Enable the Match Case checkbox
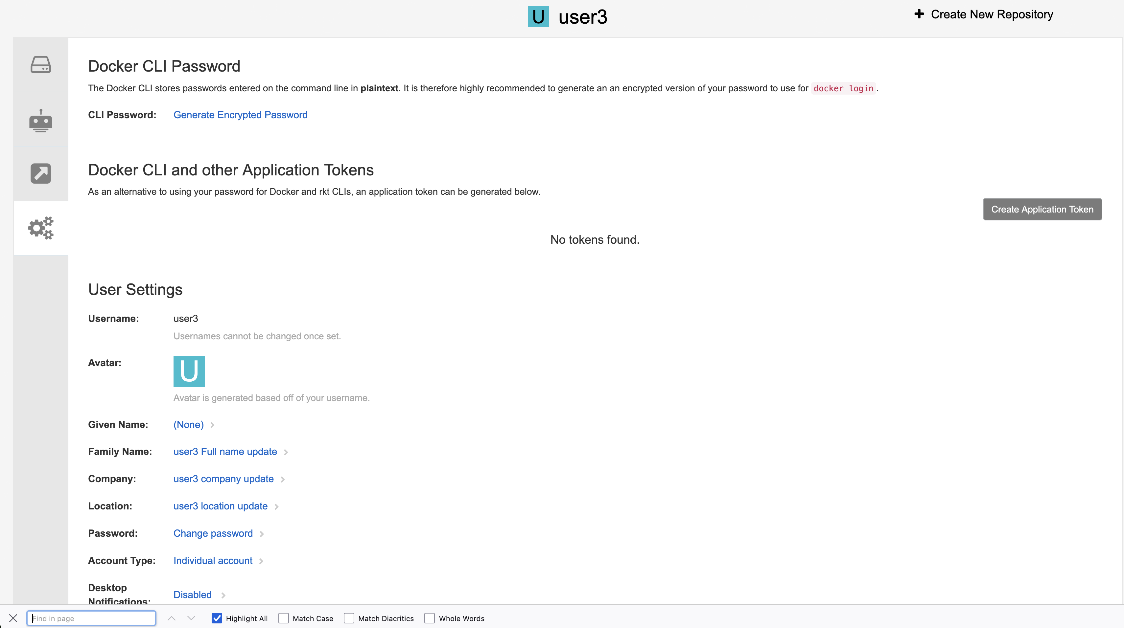Viewport: 1124px width, 628px height. [x=284, y=618]
